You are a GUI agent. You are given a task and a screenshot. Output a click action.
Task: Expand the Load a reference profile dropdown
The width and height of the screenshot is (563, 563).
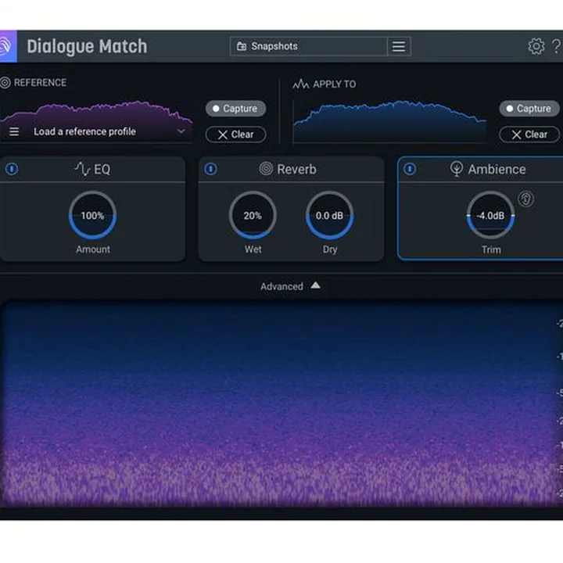coord(181,131)
